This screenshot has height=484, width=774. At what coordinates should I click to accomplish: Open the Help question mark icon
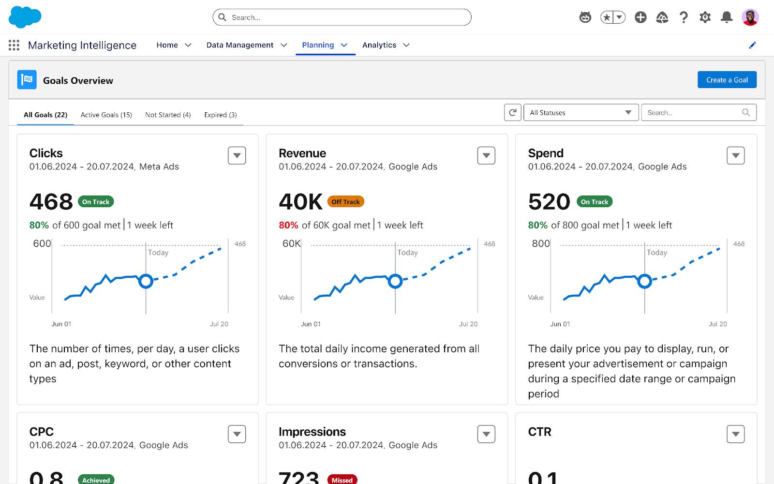click(684, 17)
